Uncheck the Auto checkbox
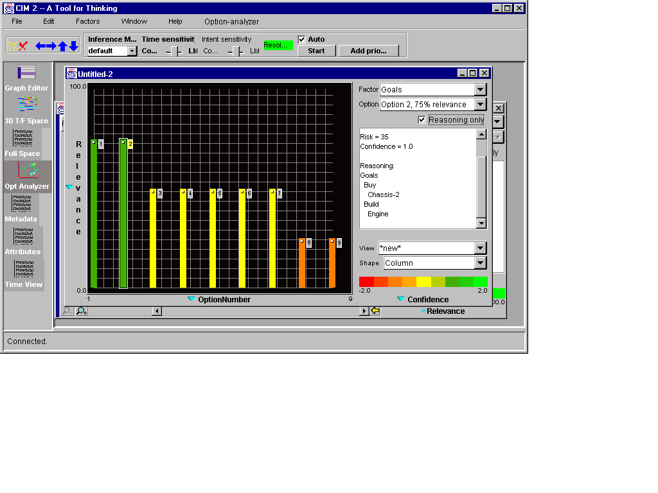 [x=302, y=39]
